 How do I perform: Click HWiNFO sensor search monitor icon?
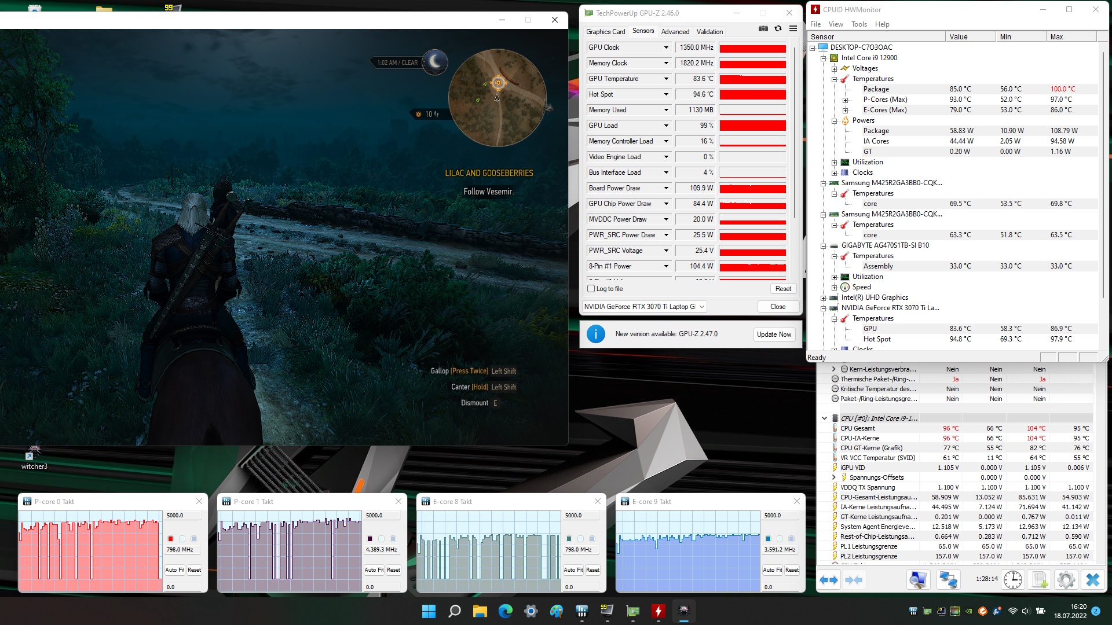[919, 580]
